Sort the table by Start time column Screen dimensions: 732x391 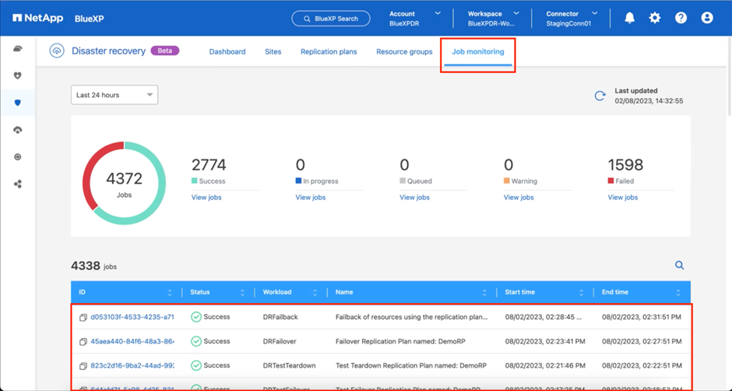581,292
